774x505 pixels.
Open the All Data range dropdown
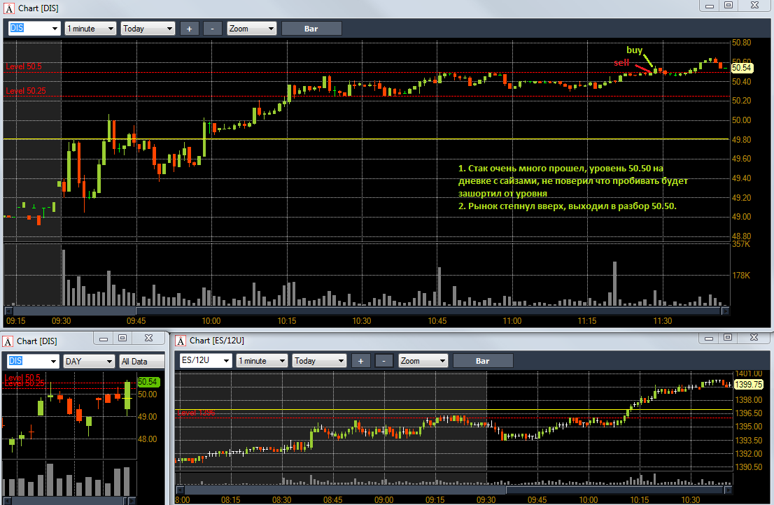pos(142,361)
